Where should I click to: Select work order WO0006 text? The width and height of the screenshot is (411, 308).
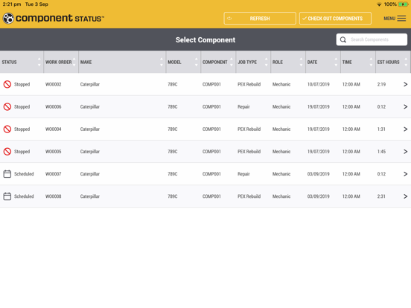(x=53, y=106)
